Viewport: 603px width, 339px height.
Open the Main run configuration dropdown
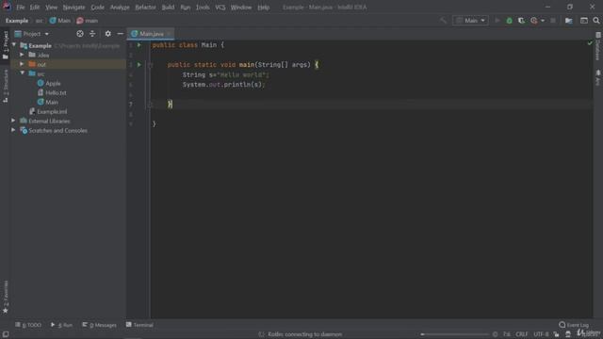tap(471, 21)
